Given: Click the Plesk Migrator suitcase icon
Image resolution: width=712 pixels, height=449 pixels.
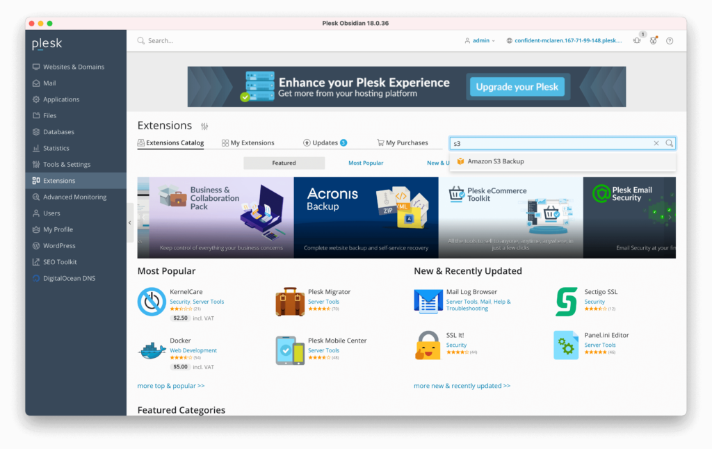Looking at the screenshot, I should [290, 302].
